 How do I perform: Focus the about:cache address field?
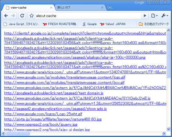point(88,16)
